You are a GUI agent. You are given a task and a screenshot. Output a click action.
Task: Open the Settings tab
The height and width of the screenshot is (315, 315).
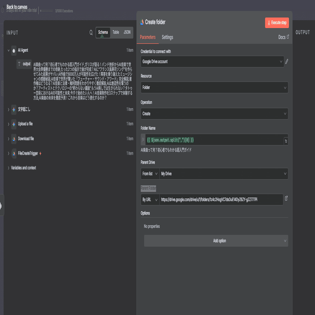167,37
